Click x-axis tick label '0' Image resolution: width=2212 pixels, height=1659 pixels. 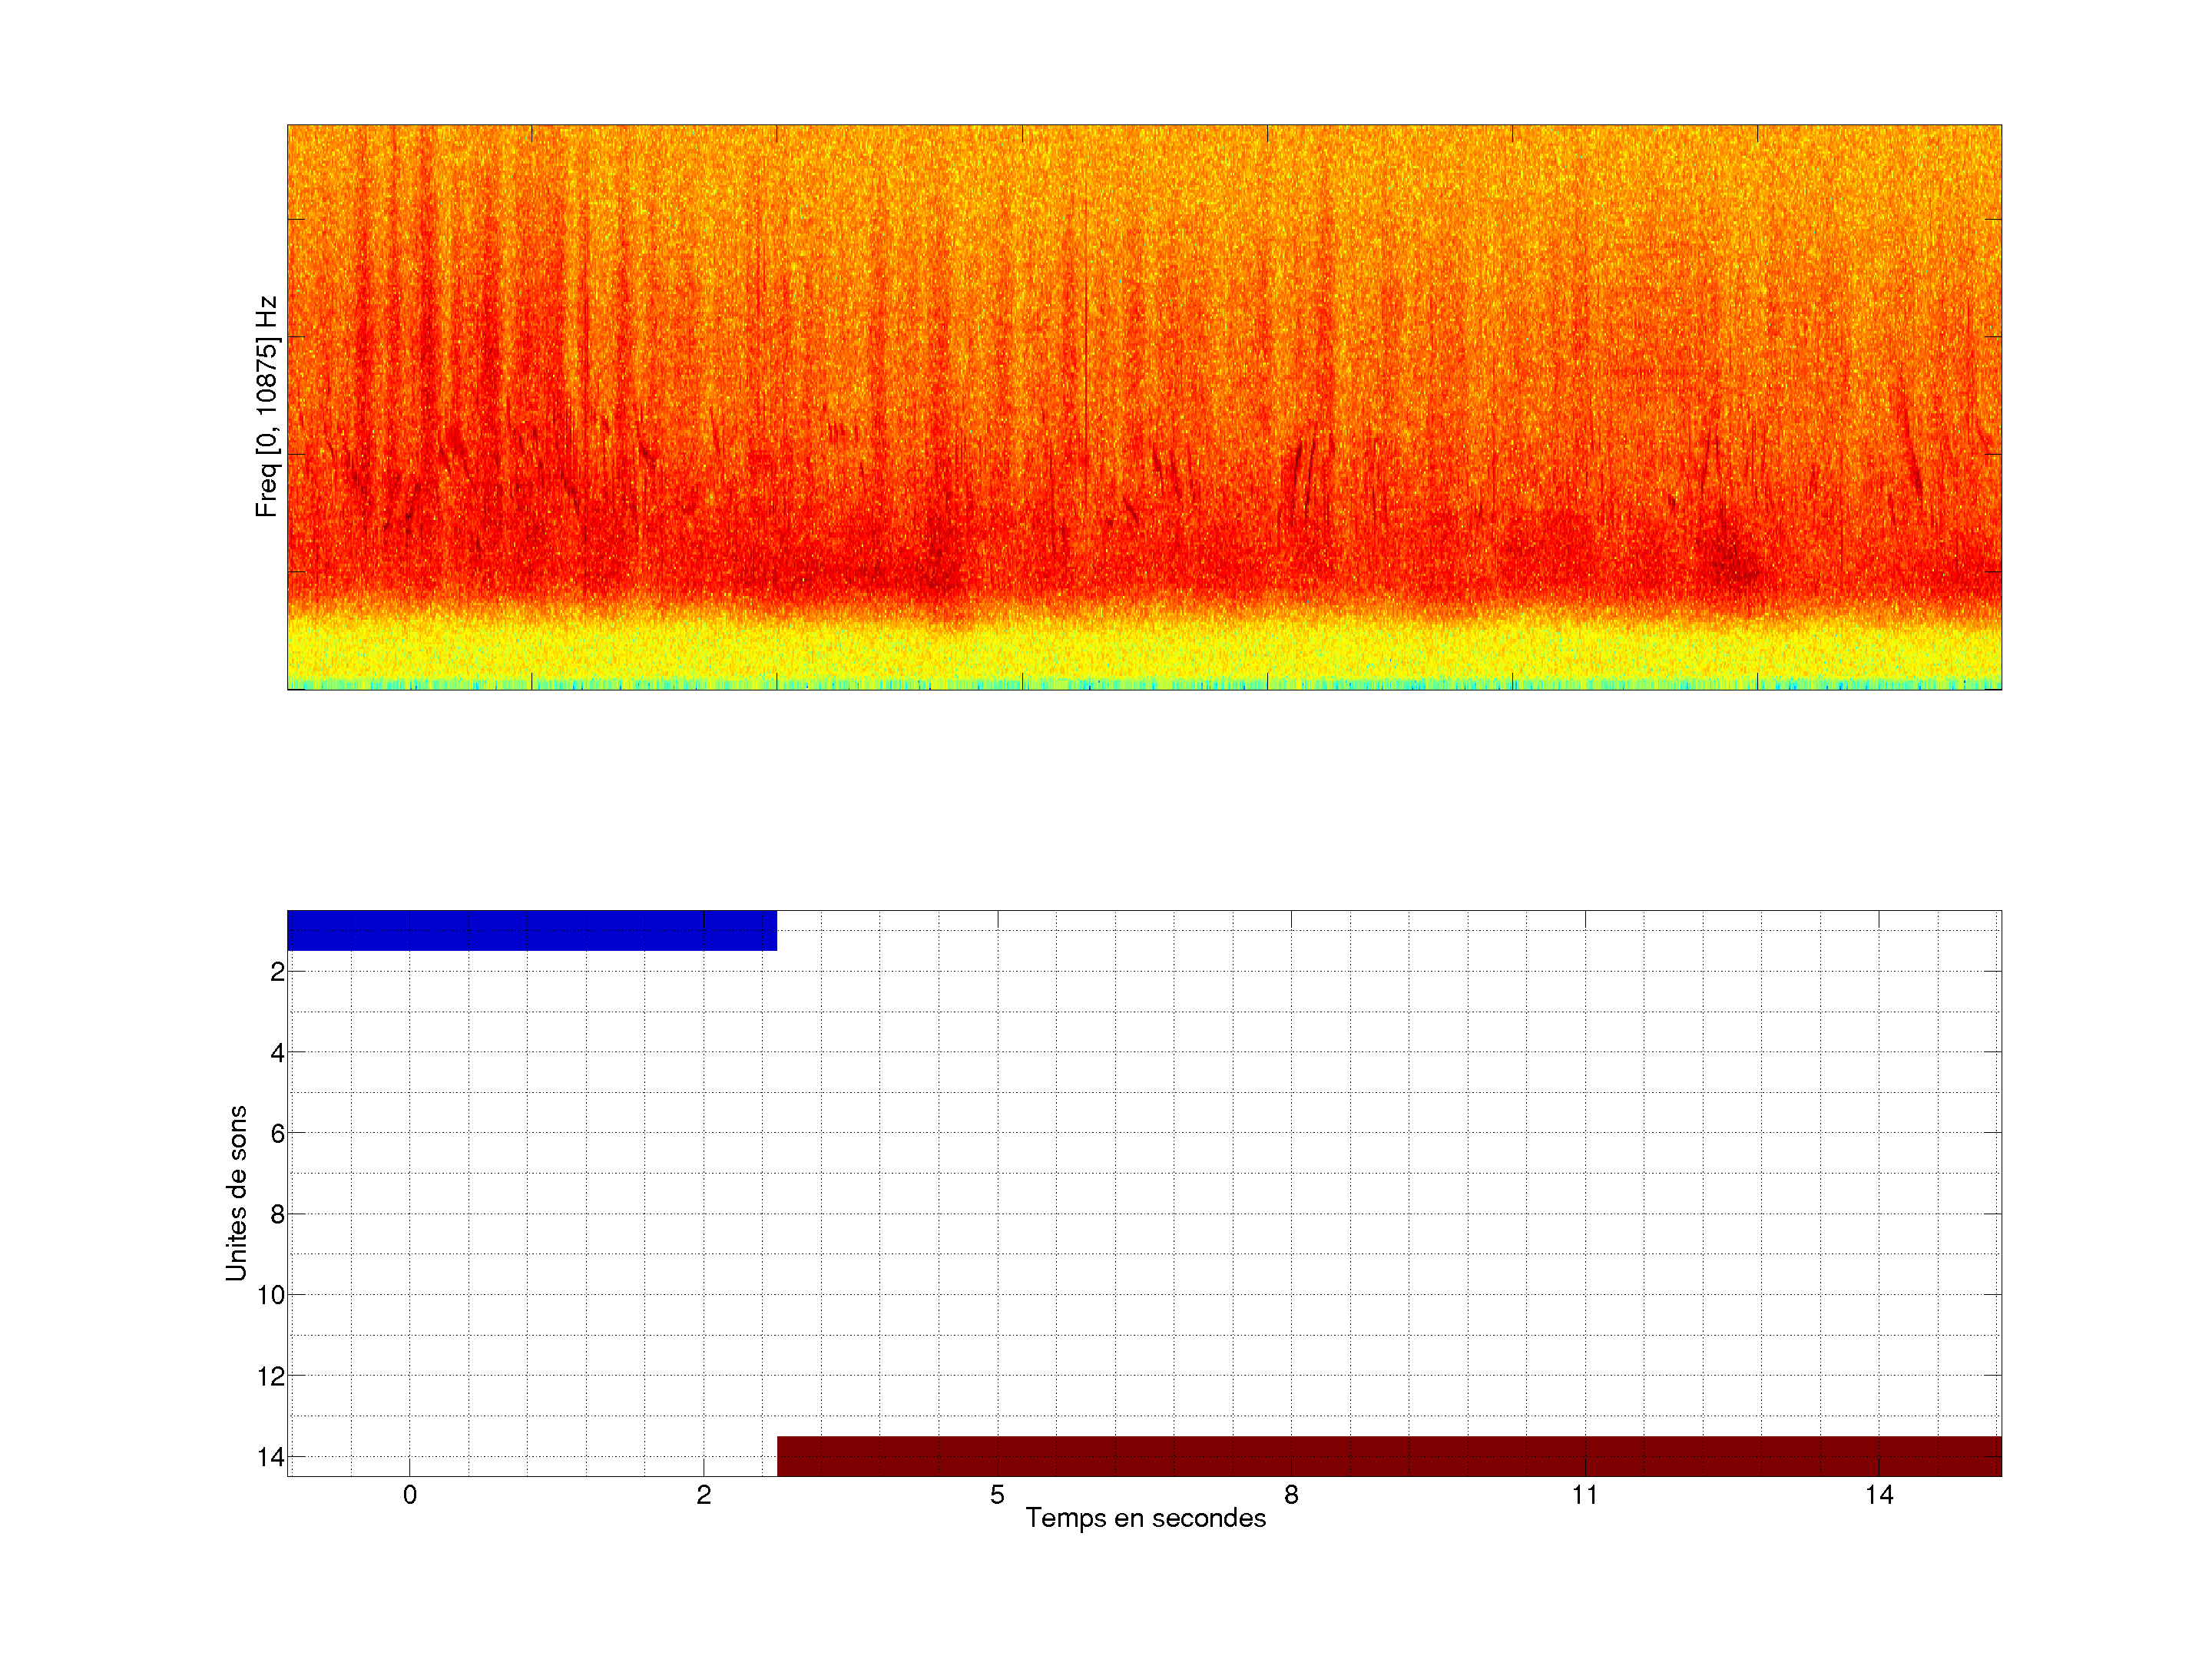pos(410,1495)
